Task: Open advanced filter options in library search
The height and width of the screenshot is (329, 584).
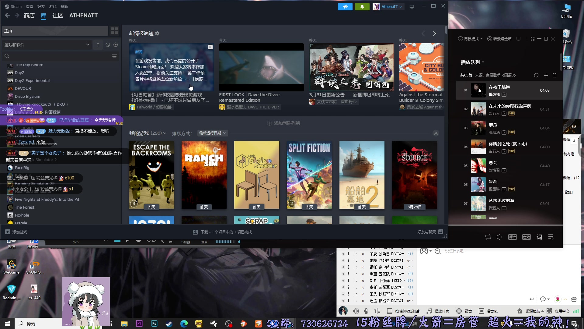Action: (x=114, y=56)
